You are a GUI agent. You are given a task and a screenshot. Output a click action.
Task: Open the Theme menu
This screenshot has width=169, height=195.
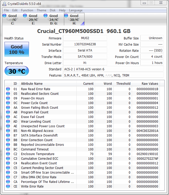(x=42, y=10)
